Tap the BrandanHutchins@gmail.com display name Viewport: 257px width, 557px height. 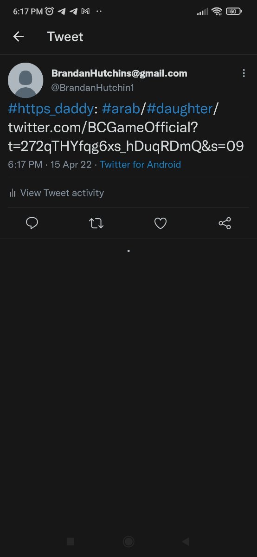[x=119, y=73]
